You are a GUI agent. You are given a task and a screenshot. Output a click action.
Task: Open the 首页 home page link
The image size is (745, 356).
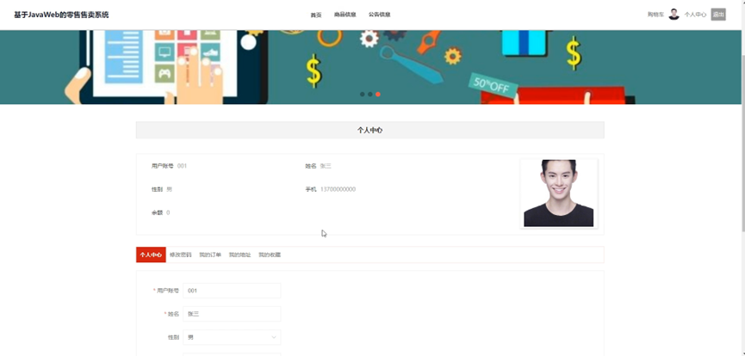(316, 15)
